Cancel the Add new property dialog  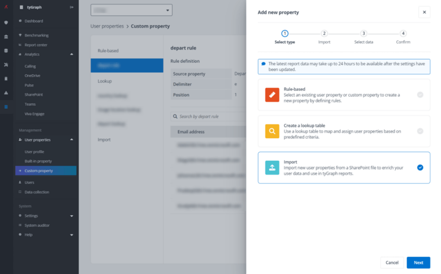click(392, 262)
